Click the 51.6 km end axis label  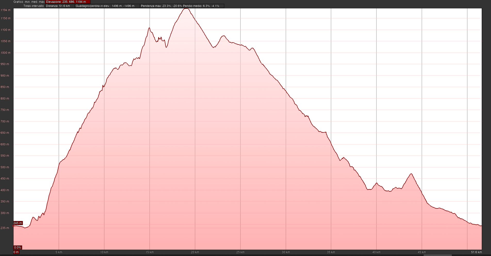point(476,252)
